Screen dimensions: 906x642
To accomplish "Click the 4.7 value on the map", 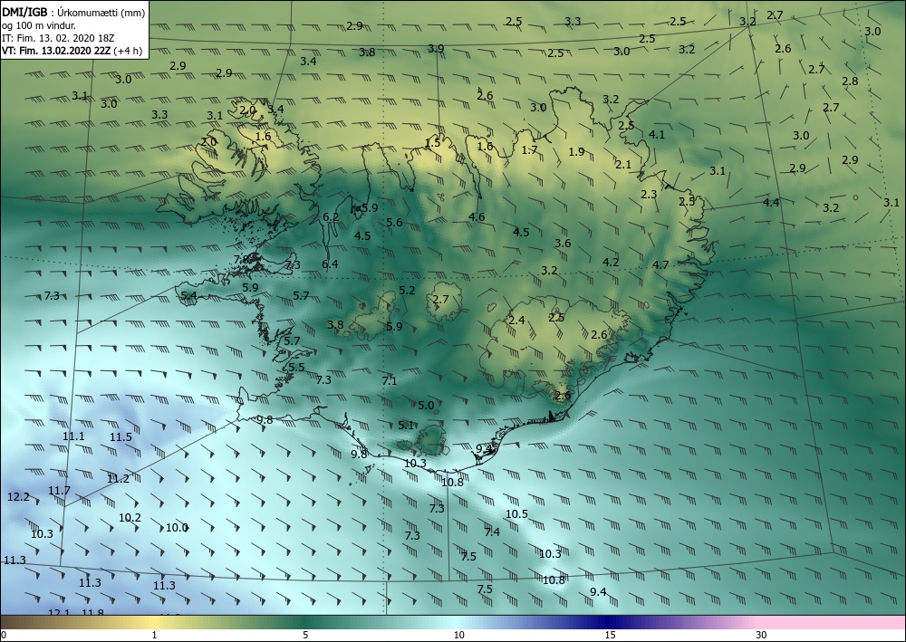I will coord(660,265).
